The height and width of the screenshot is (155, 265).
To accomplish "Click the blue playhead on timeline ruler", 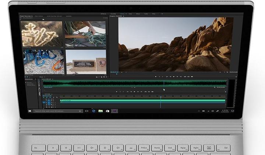I will tap(161, 96).
